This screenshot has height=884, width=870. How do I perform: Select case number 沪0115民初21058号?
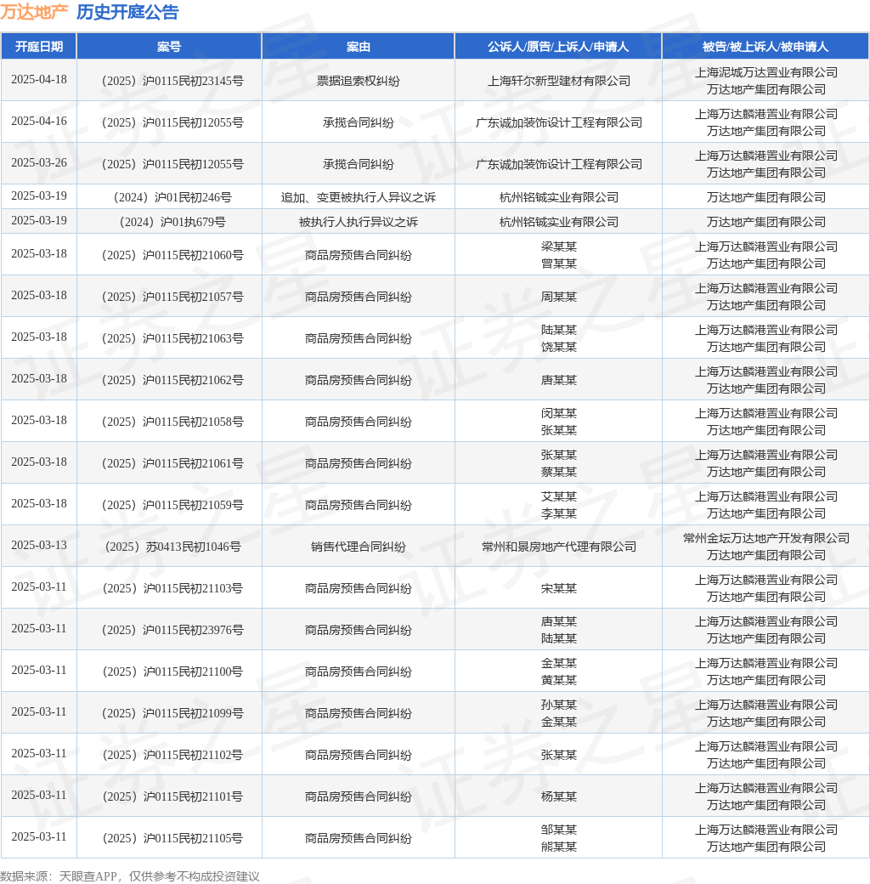coord(172,422)
